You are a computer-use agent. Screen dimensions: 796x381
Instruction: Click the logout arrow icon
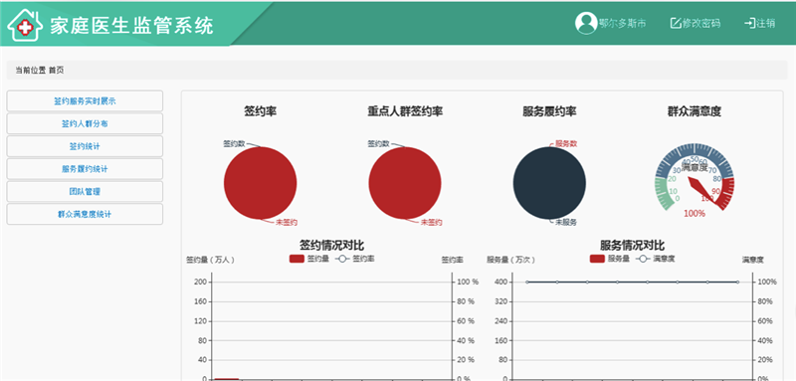coord(749,23)
